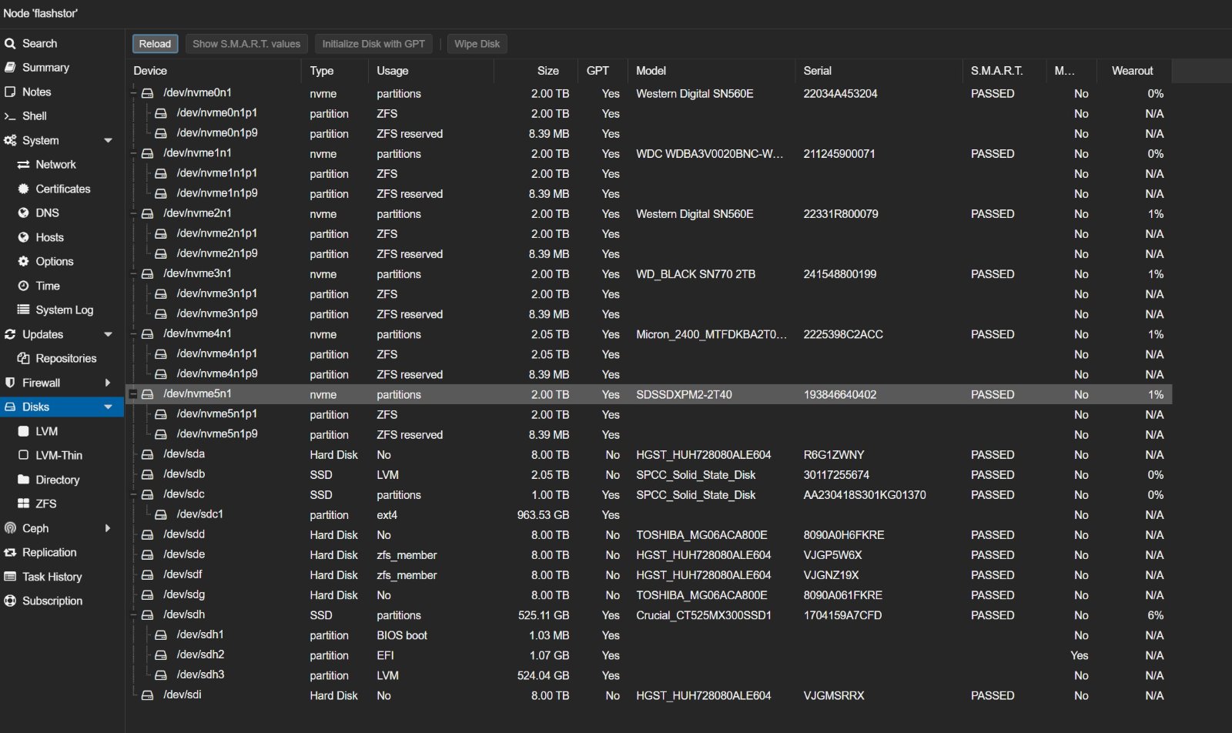Click model text Crucial_CT525MX300SSD1
Viewport: 1232px width, 733px height.
pos(703,615)
